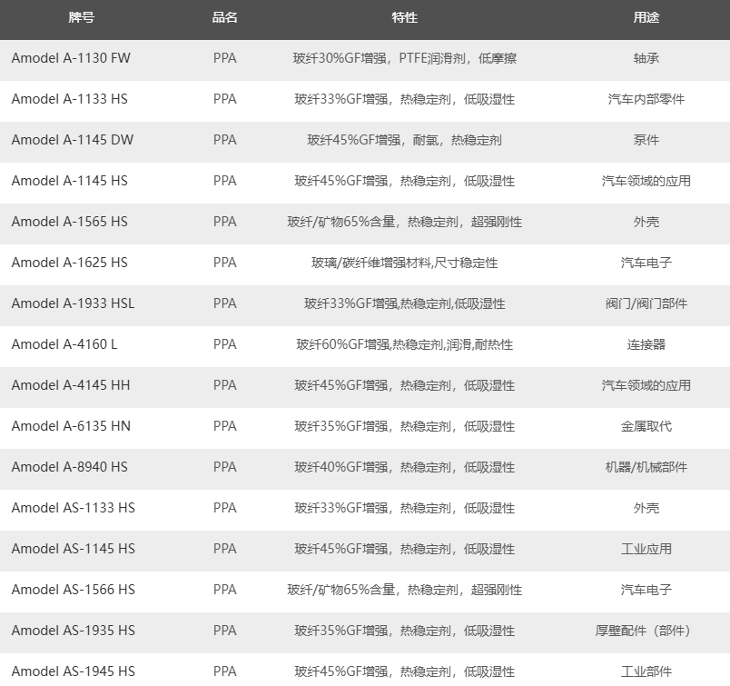Choose the Amodel A-6135 HN grade
Viewport: 730px width, 686px height.
click(71, 426)
